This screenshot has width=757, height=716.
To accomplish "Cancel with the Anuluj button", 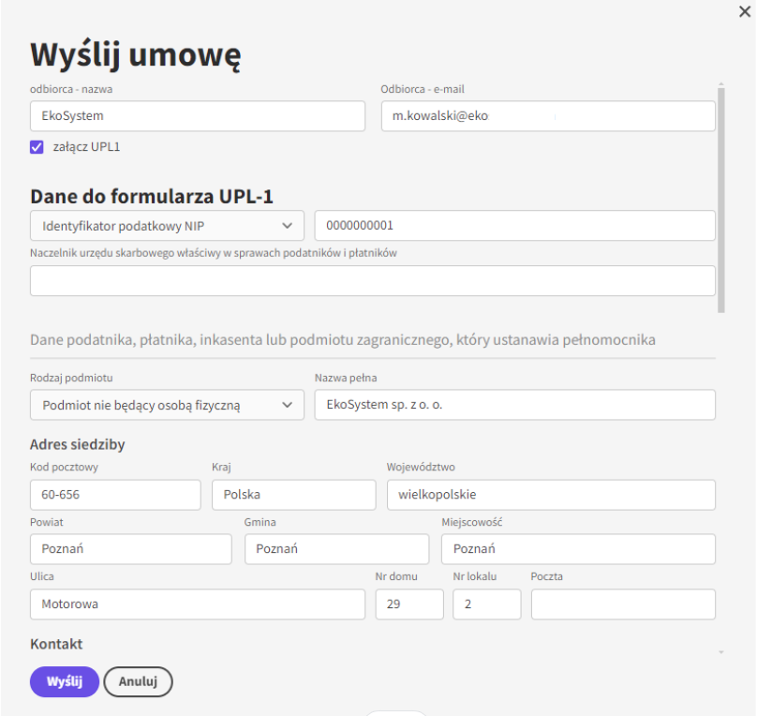I will [138, 681].
